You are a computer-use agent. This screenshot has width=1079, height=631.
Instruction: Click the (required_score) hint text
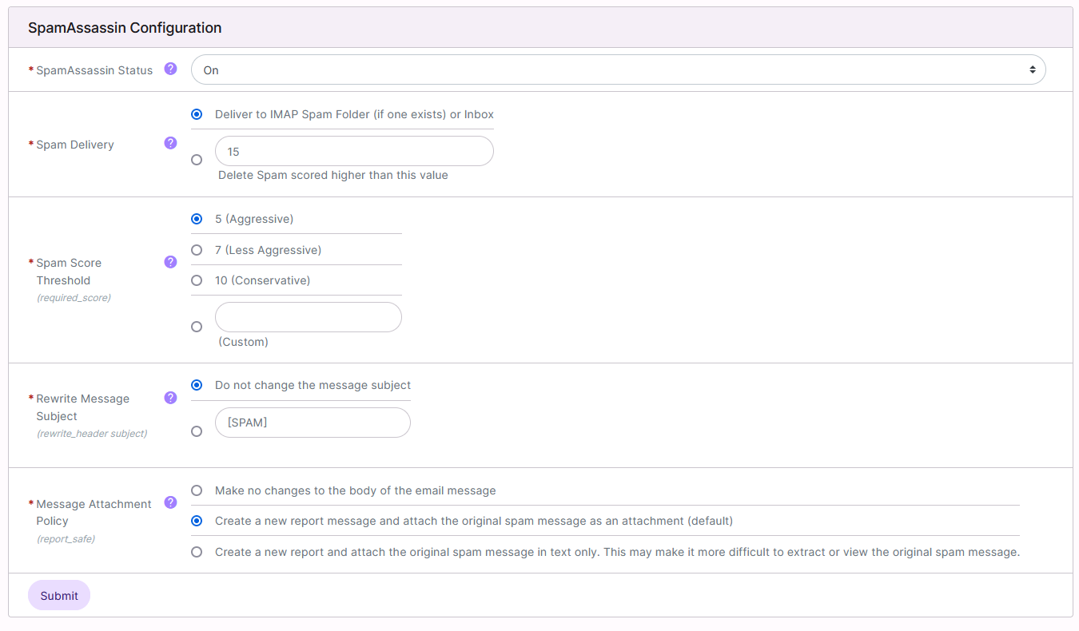(74, 298)
